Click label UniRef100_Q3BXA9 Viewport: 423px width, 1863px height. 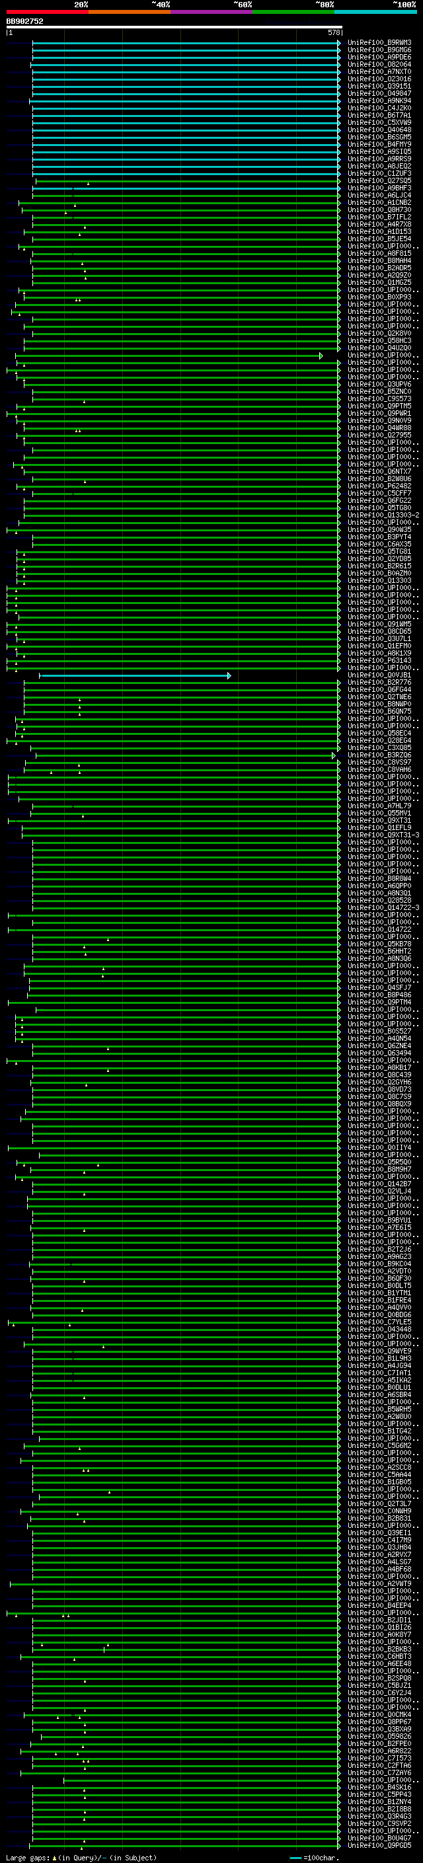[x=379, y=1728]
